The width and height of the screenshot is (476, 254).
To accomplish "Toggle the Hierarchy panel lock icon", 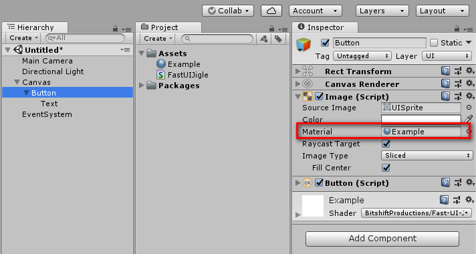I will (115, 29).
